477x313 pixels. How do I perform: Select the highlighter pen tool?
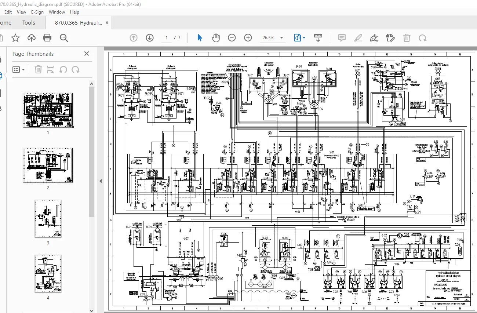coord(358,37)
